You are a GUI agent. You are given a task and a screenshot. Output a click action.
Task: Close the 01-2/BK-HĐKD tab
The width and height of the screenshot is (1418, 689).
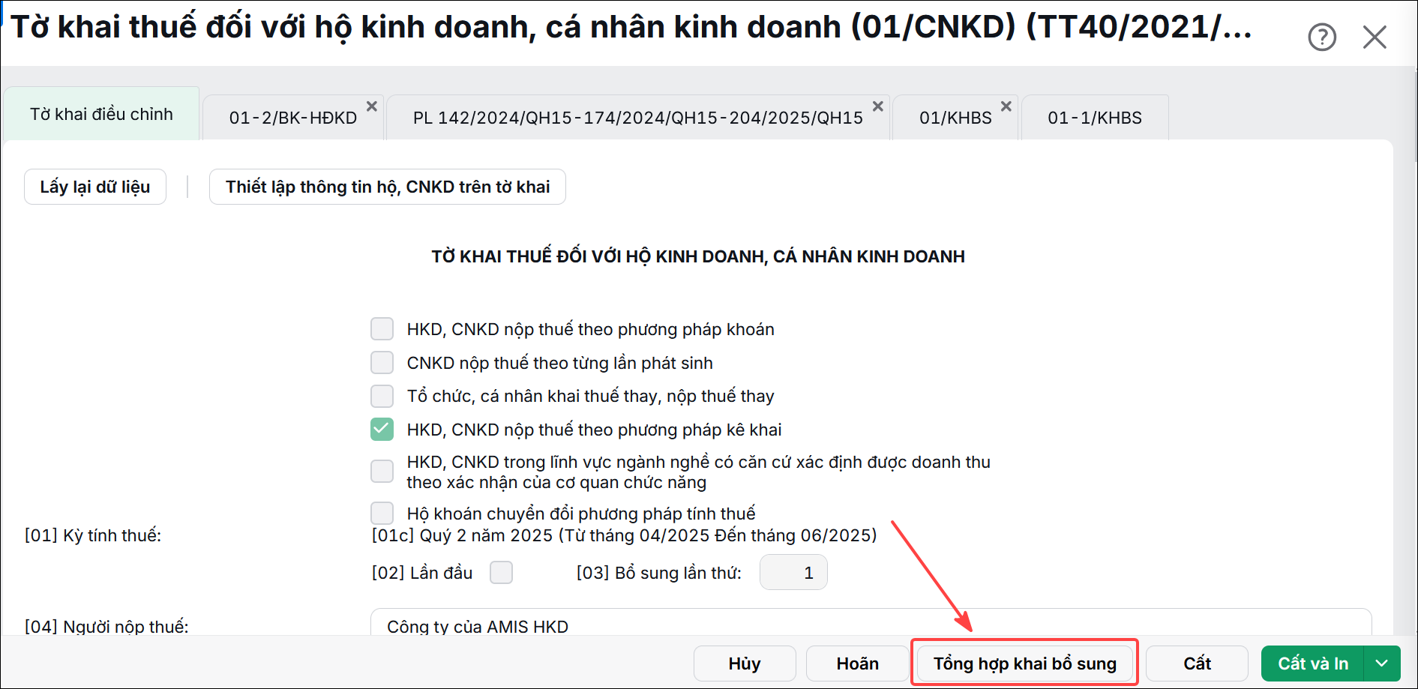point(371,106)
